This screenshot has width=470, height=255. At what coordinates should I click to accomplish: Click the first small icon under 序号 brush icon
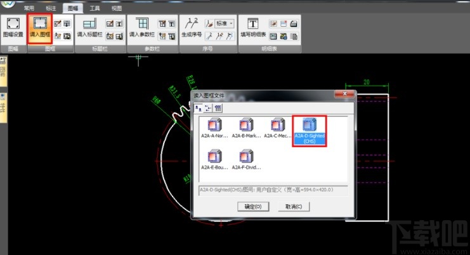pyautogui.click(x=209, y=36)
